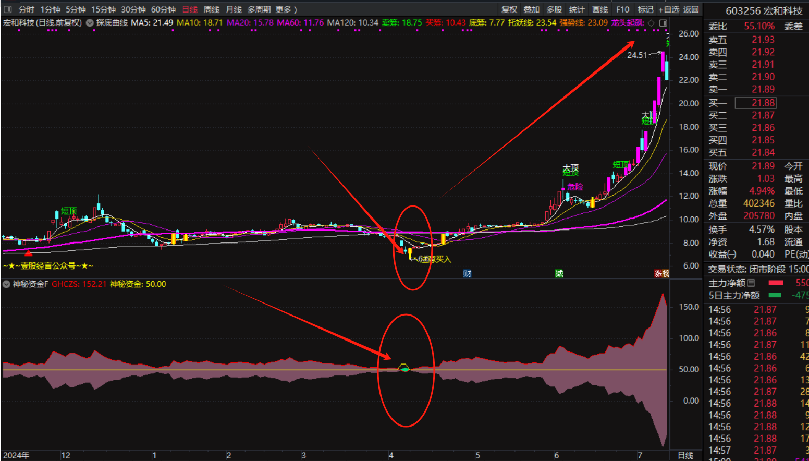Expand the 探底曲线 indicator dropdown
Screen dimensions: 809x461
90,23
